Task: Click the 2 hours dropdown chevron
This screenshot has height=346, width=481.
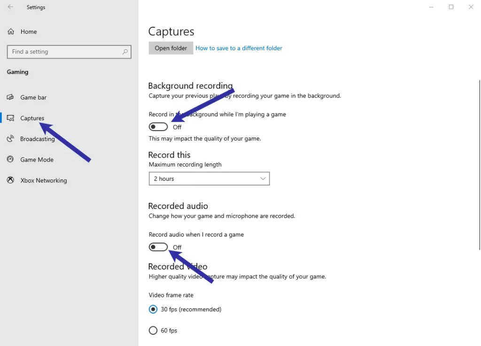Action: tap(263, 179)
